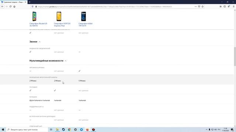Open the action center notifications icon
Image resolution: width=236 pixels, height=132 pixels.
tap(232, 129)
